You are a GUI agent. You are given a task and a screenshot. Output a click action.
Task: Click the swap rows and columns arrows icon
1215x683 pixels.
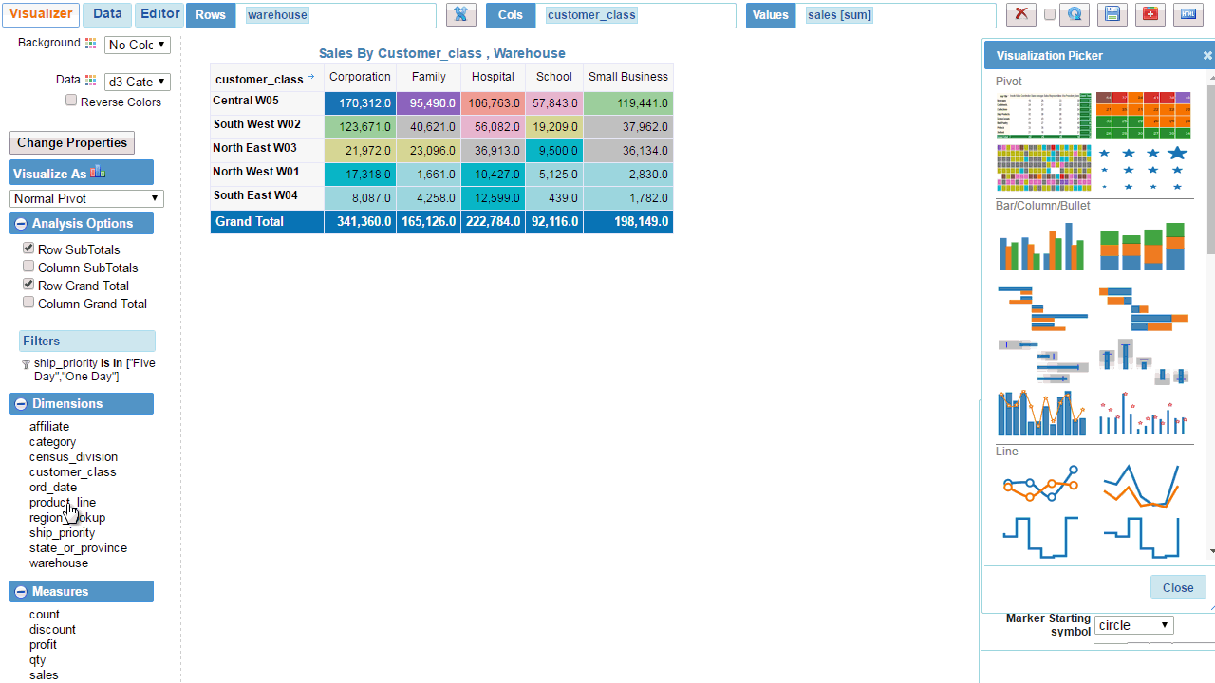click(461, 14)
